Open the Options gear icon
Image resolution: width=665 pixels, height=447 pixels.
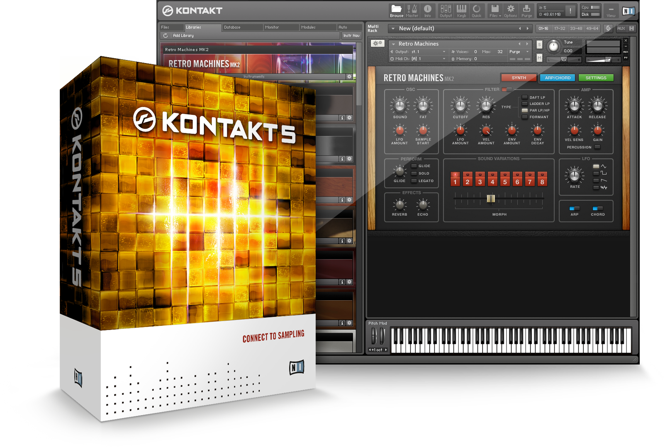click(511, 11)
